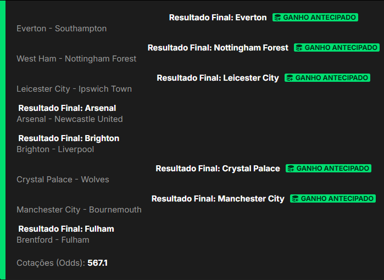Open the Everton - Southampton match
384x280 pixels.
pos(62,29)
